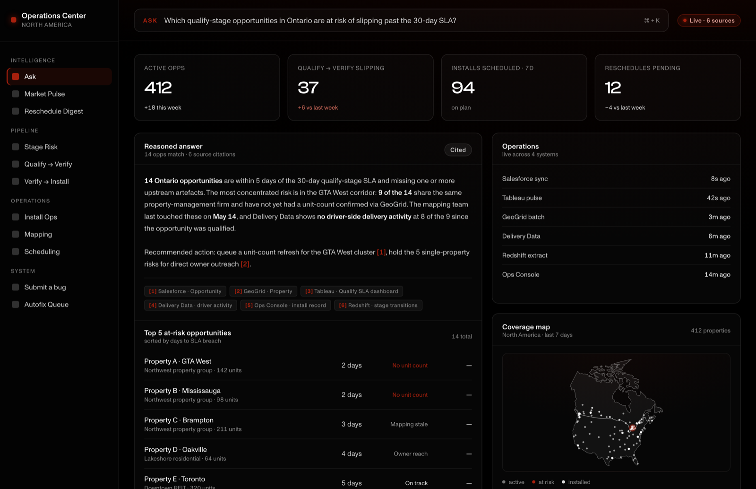Click the Ops Console system row
Viewport: 756px width, 489px height.
pyautogui.click(x=616, y=275)
